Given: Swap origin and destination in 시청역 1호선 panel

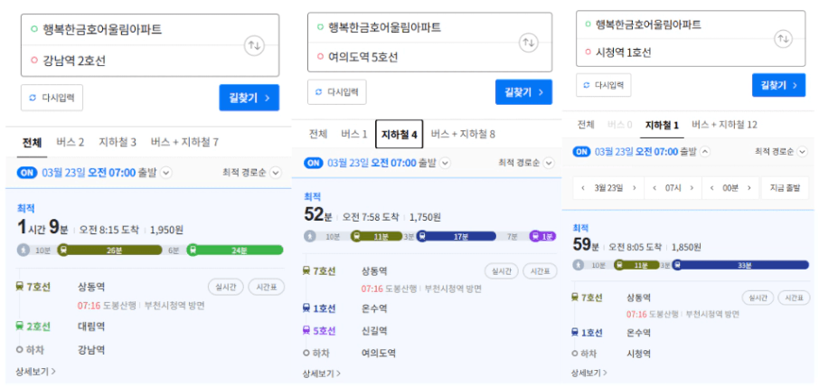Looking at the screenshot, I should click(783, 39).
